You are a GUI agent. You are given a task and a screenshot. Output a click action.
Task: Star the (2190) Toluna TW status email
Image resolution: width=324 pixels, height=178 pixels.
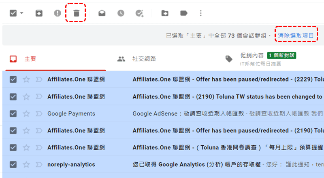pyautogui.click(x=26, y=96)
